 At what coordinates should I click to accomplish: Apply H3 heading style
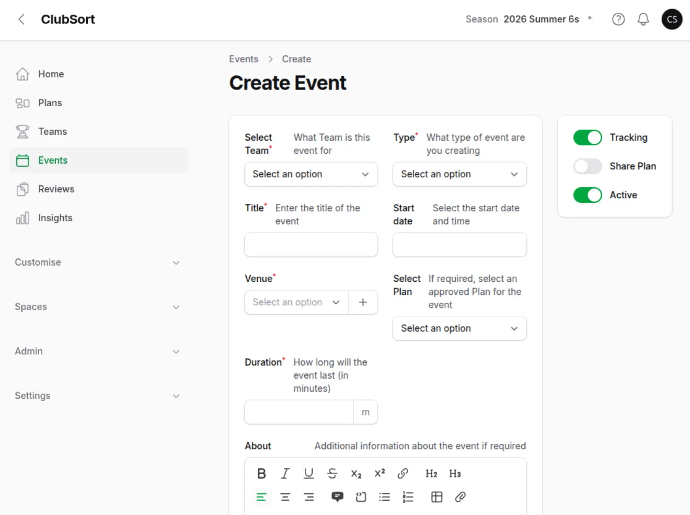coord(455,474)
